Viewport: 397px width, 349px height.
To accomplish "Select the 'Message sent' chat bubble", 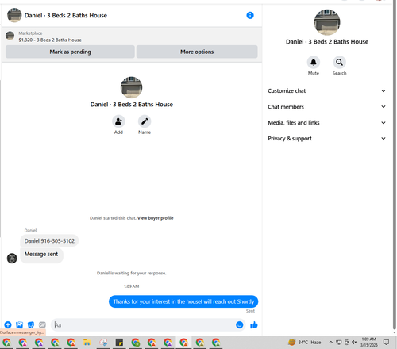I will coord(41,255).
